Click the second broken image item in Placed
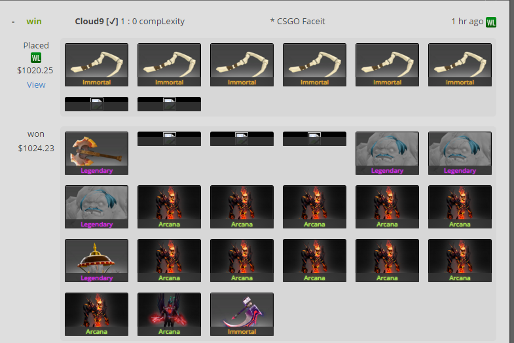Viewport: 514px width, 343px height. 169,104
